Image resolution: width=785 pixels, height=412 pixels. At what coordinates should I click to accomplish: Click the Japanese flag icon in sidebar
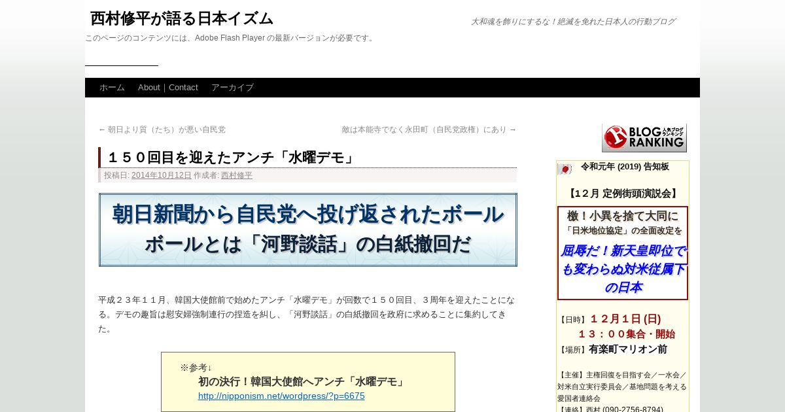565,169
